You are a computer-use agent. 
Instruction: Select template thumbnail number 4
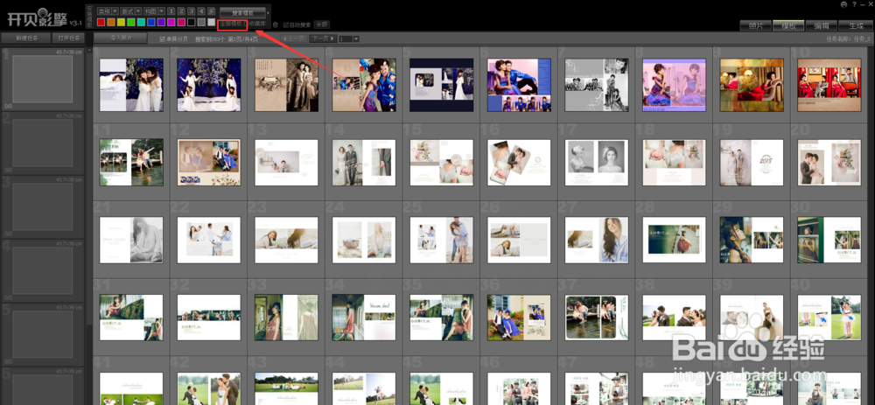pyautogui.click(x=364, y=85)
